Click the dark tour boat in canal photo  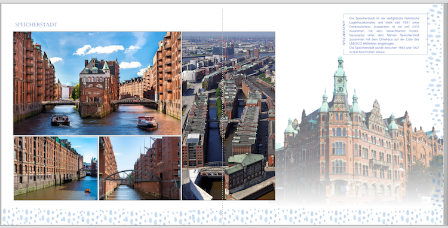[x=60, y=120]
